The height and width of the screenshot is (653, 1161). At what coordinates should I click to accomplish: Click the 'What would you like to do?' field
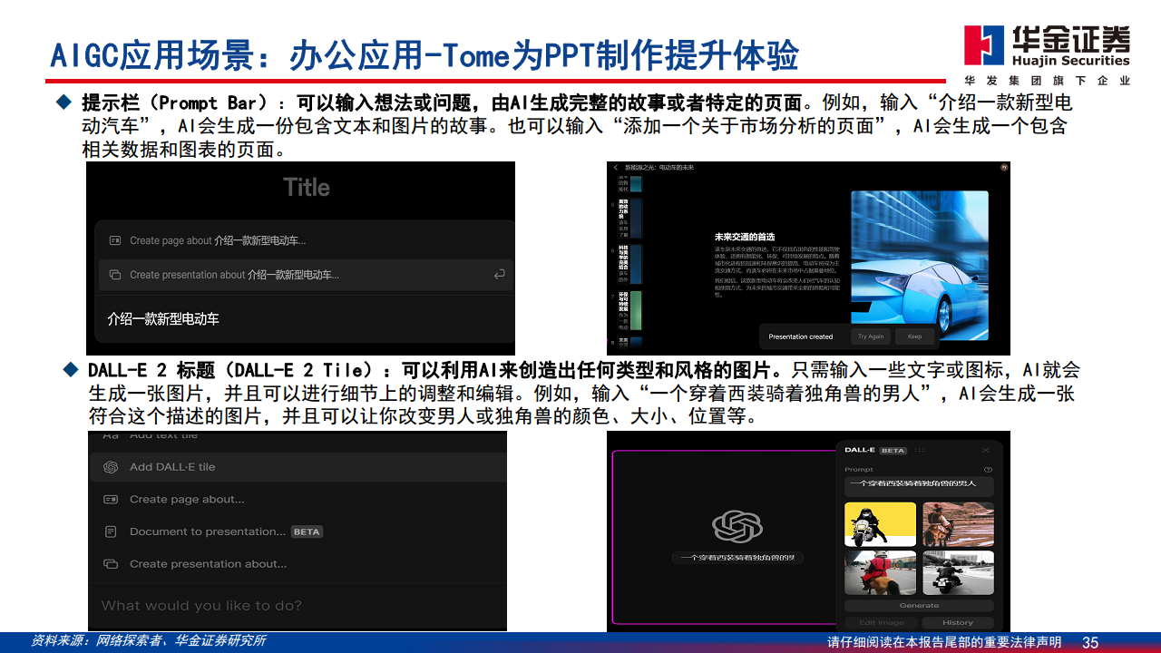[298, 606]
